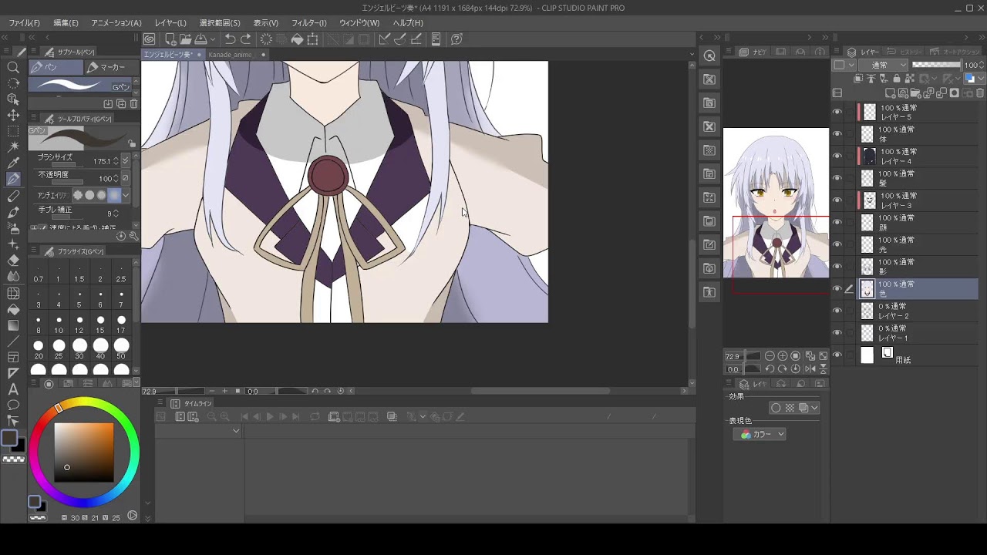Select the Eyedropper tool
The width and height of the screenshot is (987, 555).
[13, 163]
